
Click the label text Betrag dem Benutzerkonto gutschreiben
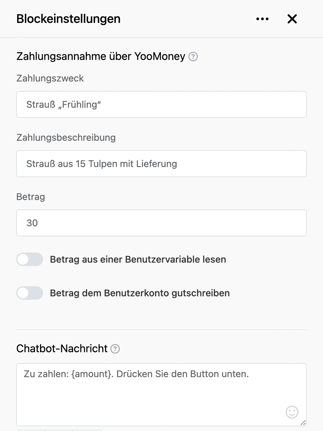tap(140, 293)
